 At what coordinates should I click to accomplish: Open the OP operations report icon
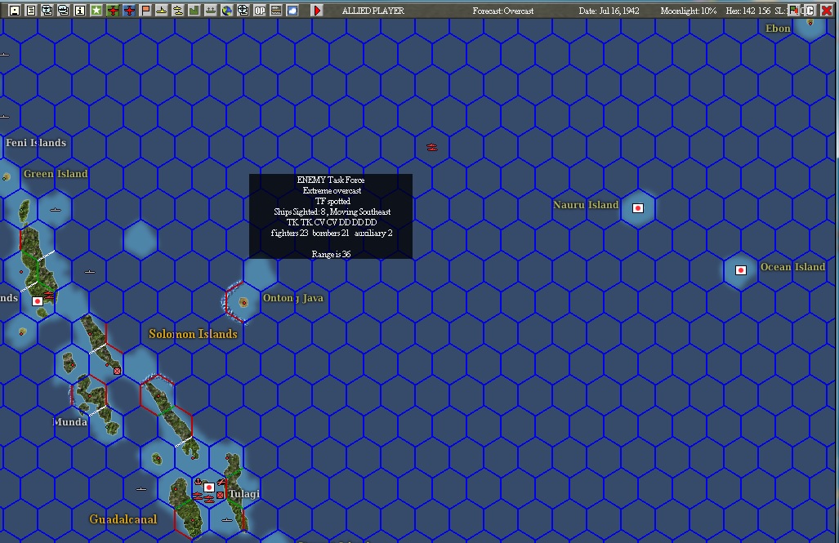260,10
